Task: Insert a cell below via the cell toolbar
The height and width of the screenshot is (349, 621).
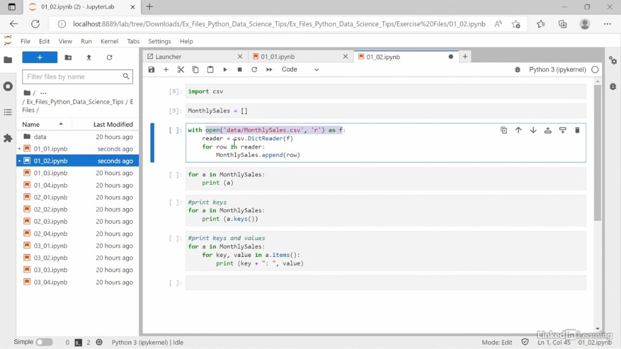Action: coord(562,130)
